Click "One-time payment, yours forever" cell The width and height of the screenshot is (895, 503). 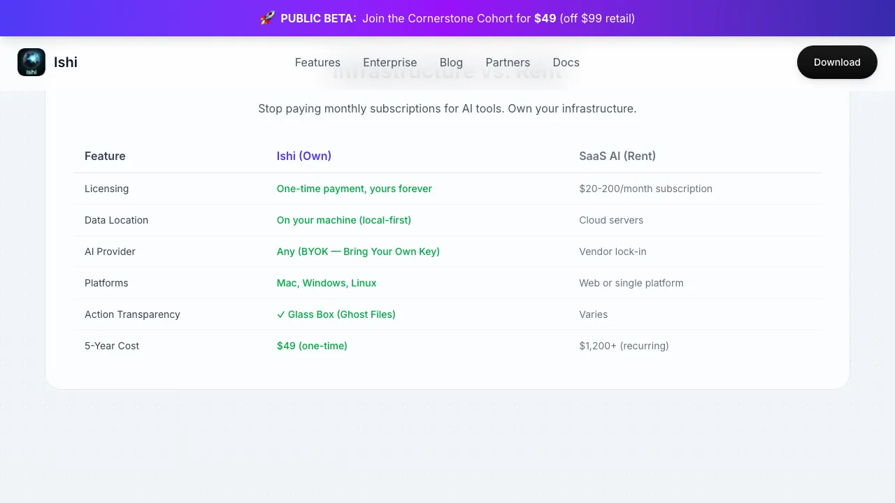pyautogui.click(x=354, y=189)
